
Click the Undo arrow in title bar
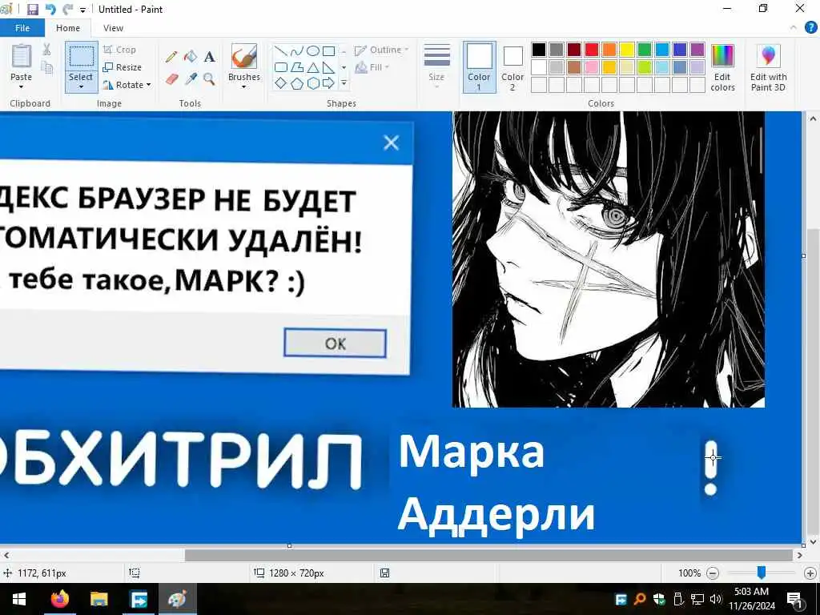[x=50, y=10]
